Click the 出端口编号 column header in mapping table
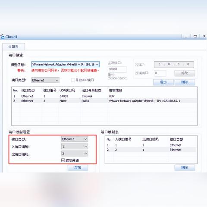Image resolution: width=207 pixels, height=207 pixels. (151, 139)
